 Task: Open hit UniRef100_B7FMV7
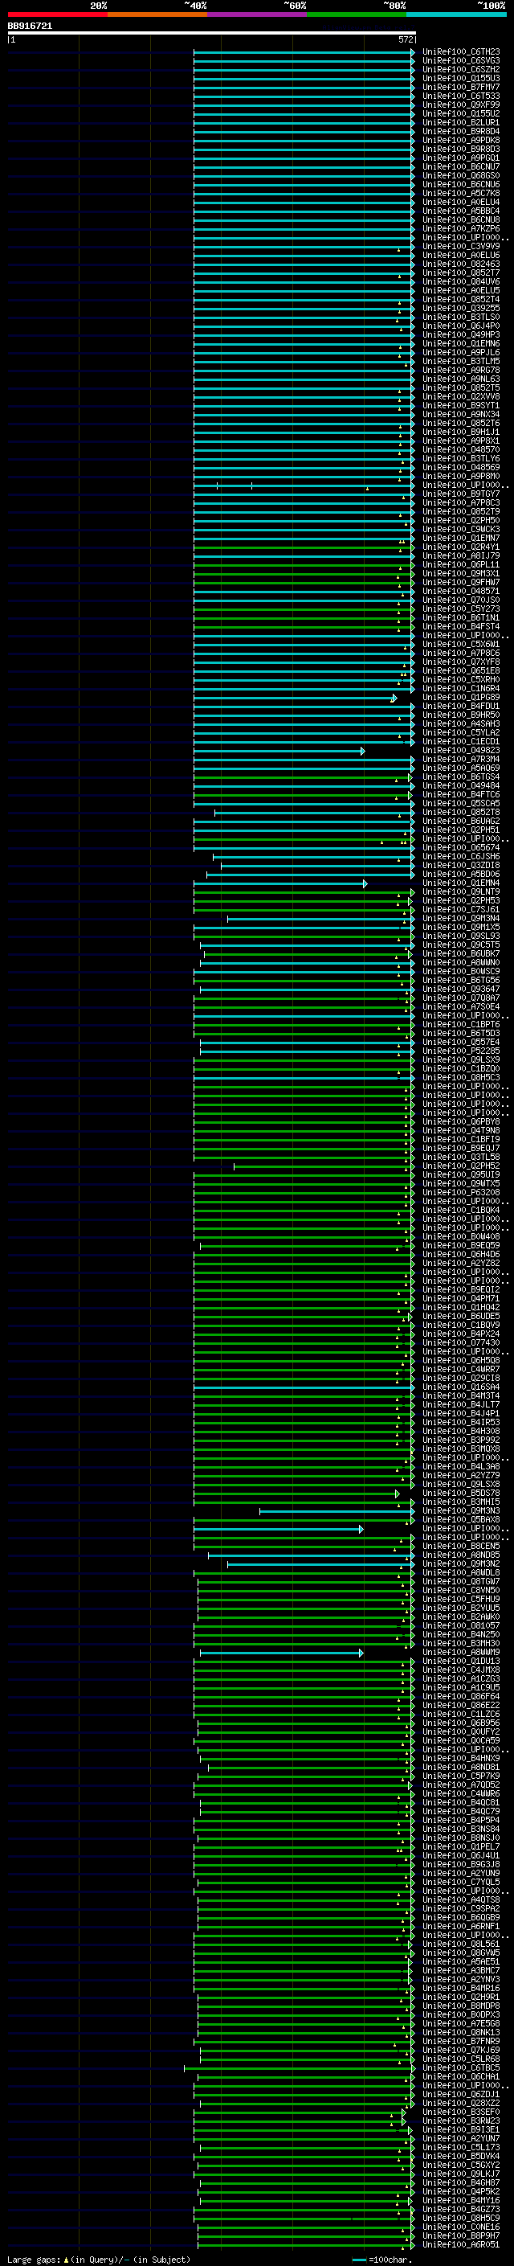click(461, 87)
